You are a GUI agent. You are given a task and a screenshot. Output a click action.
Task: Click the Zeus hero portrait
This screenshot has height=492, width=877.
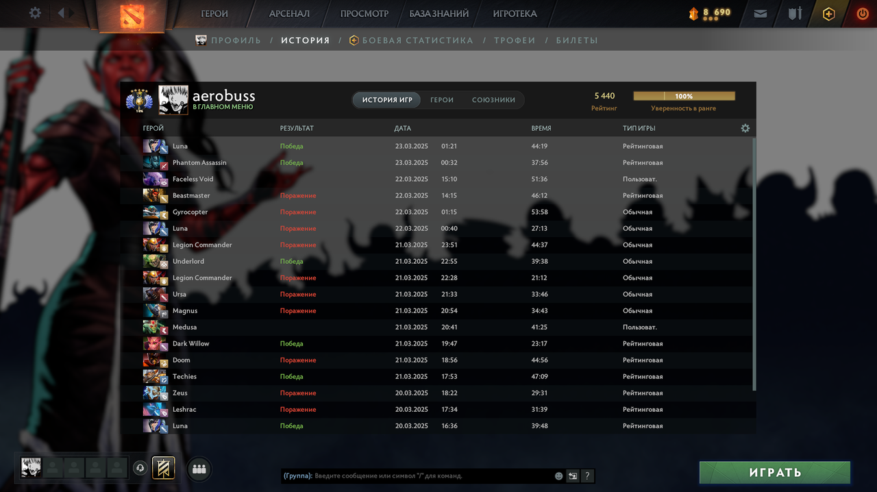(156, 393)
